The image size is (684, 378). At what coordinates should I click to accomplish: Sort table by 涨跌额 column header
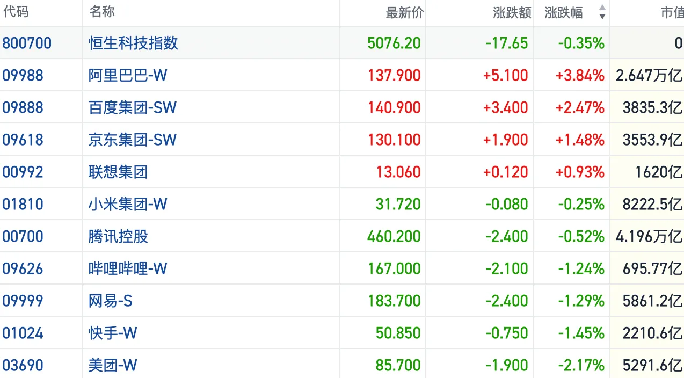[512, 13]
